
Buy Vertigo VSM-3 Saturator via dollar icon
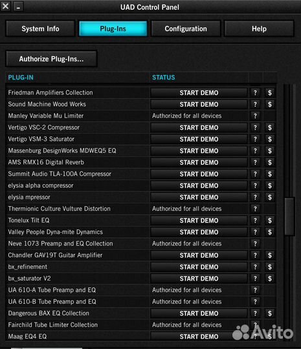pos(270,139)
